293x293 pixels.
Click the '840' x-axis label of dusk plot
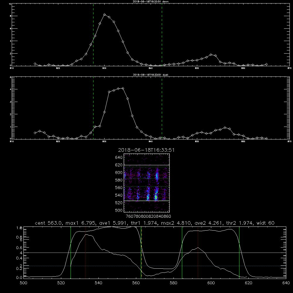point(151,142)
